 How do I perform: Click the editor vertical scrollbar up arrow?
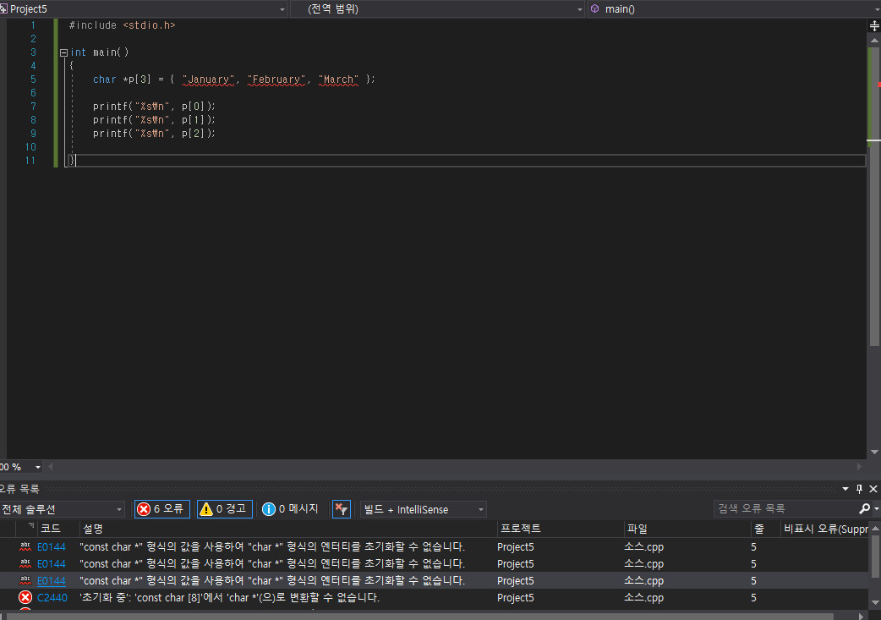[874, 41]
